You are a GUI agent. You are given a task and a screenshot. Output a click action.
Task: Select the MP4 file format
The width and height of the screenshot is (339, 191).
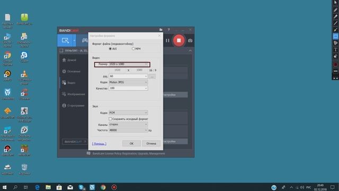(x=136, y=49)
